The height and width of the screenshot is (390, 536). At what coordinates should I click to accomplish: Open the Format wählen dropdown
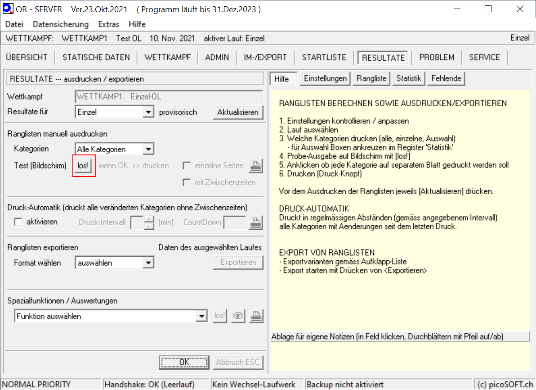(x=148, y=263)
